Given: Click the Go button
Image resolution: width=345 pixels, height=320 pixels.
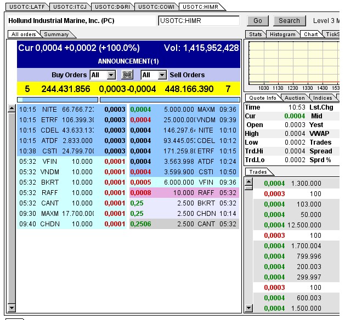Looking at the screenshot, I should point(258,21).
